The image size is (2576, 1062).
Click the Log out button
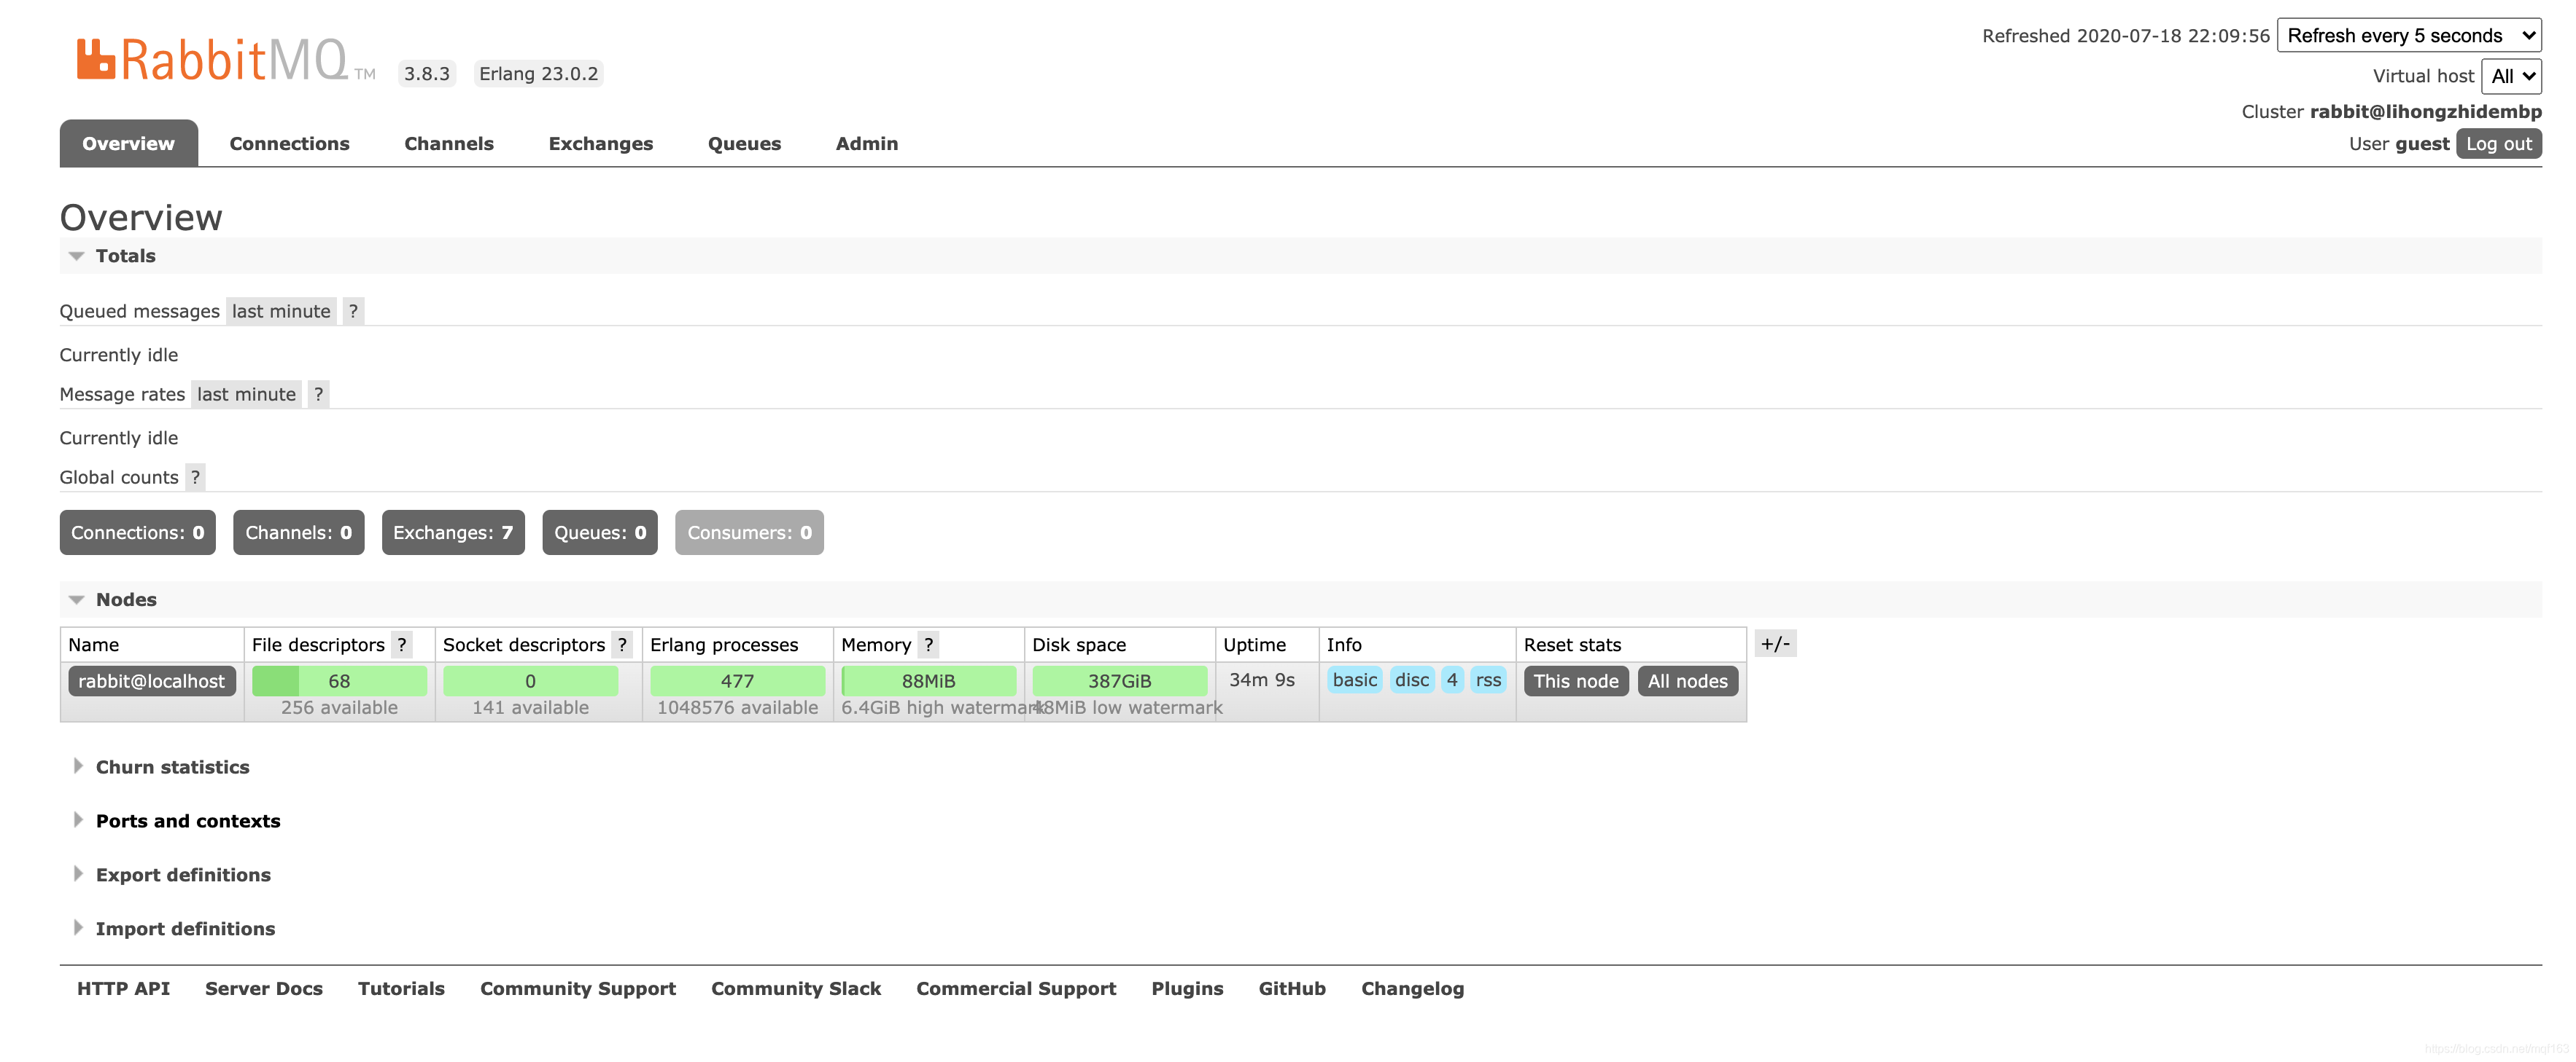click(2498, 144)
